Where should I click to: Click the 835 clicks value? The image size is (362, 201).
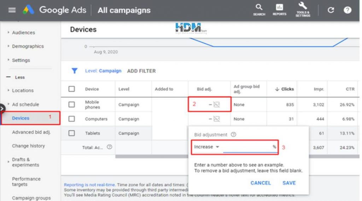[x=290, y=104]
